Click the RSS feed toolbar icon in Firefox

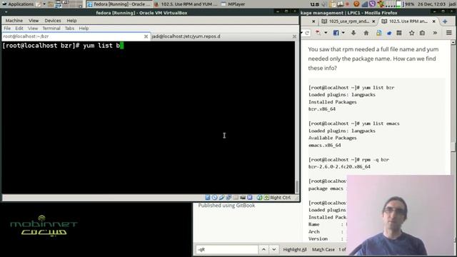[x=378, y=33]
